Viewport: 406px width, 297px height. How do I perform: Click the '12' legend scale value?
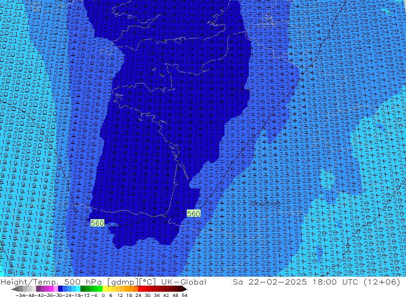(x=120, y=295)
